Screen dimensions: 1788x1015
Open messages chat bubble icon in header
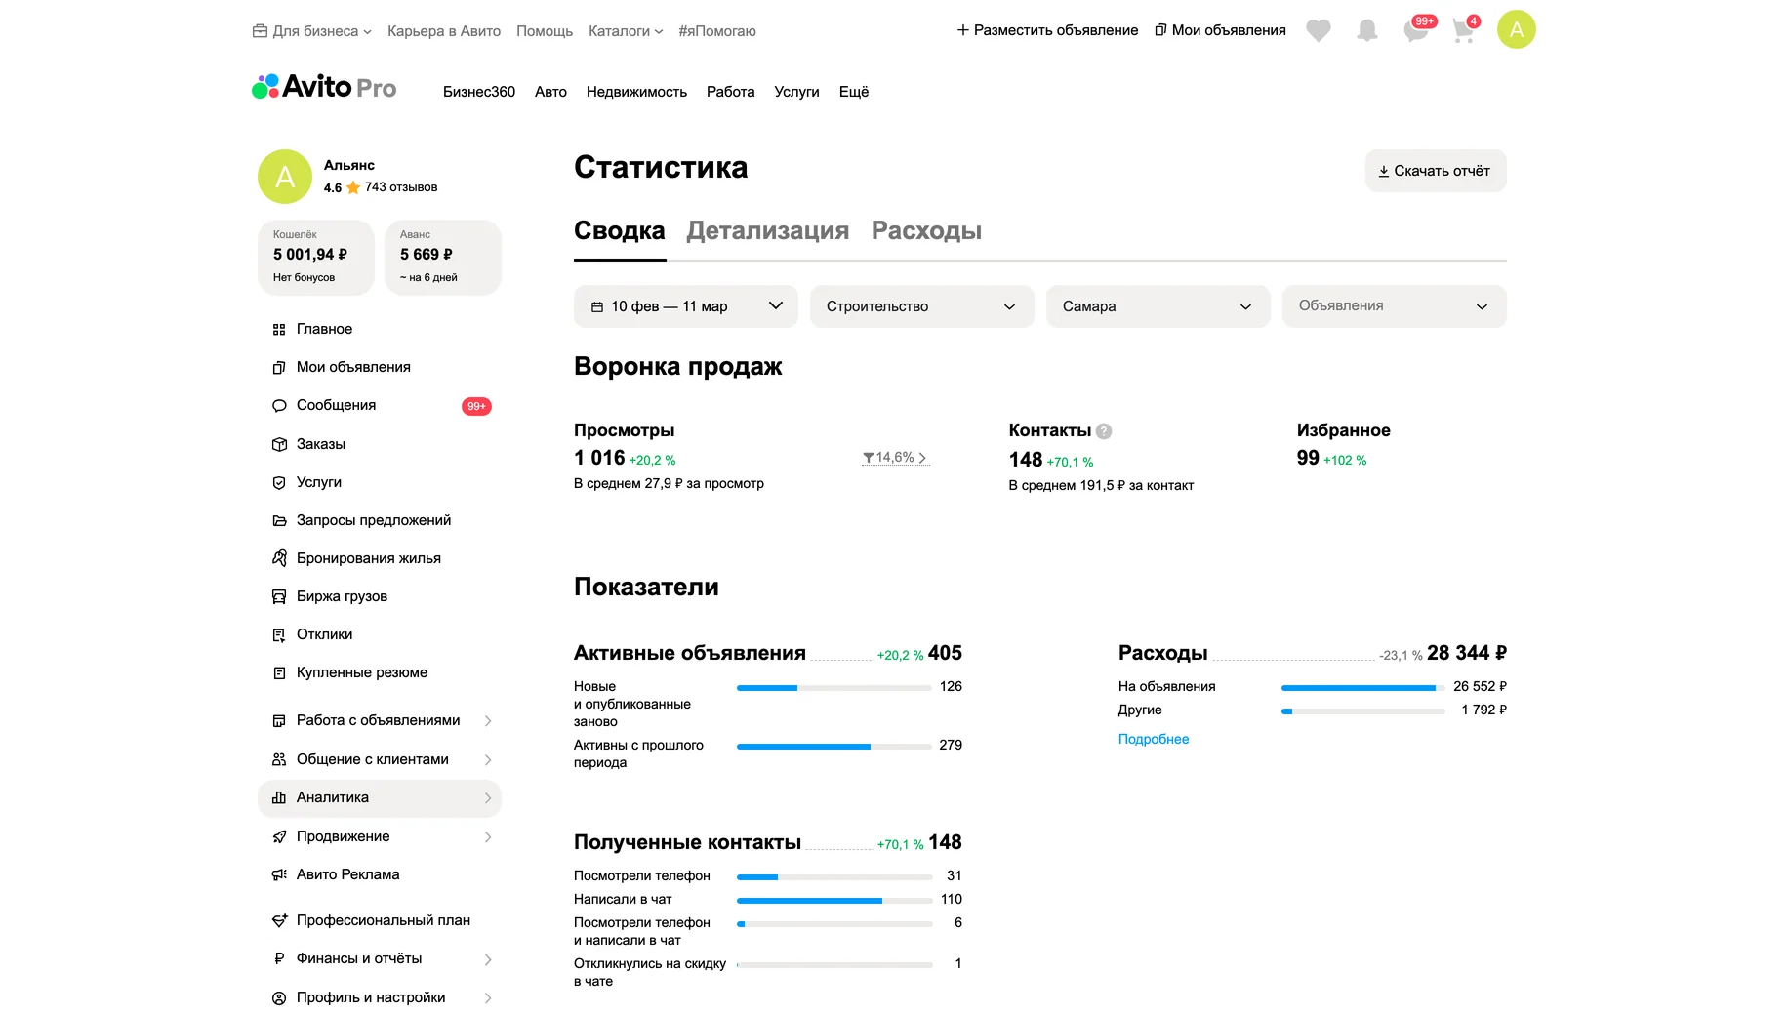tap(1415, 31)
